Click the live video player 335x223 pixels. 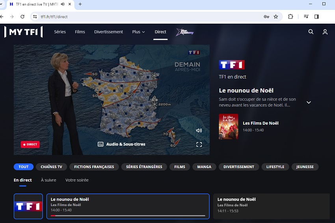(x=112, y=100)
